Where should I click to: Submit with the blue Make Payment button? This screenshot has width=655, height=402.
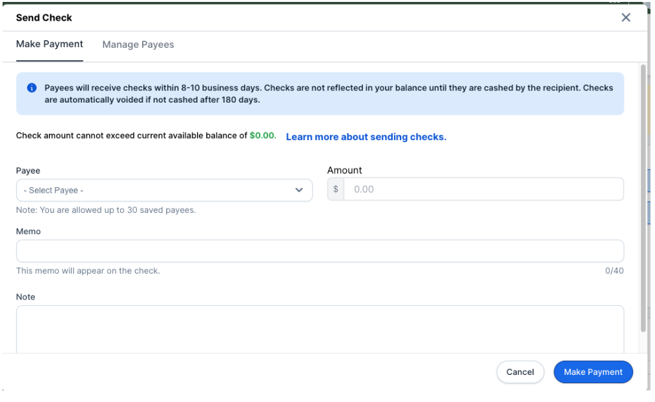point(592,372)
